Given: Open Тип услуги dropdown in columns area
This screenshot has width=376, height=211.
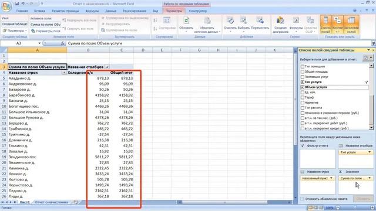Looking at the screenshot, I should pos(370,152).
